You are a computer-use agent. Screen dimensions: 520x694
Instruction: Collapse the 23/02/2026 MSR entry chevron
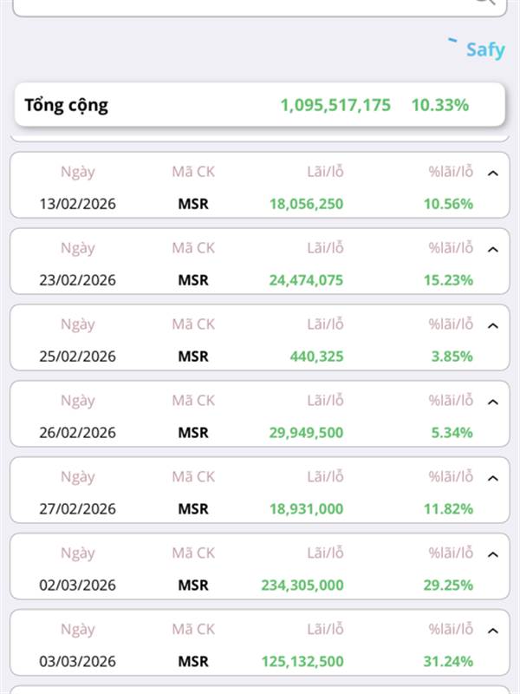click(493, 249)
